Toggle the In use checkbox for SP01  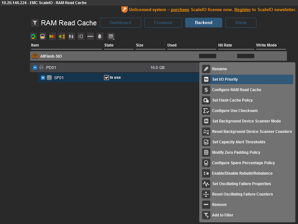[x=107, y=78]
